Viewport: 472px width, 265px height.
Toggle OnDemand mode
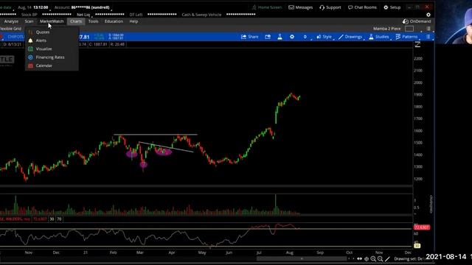tap(417, 21)
